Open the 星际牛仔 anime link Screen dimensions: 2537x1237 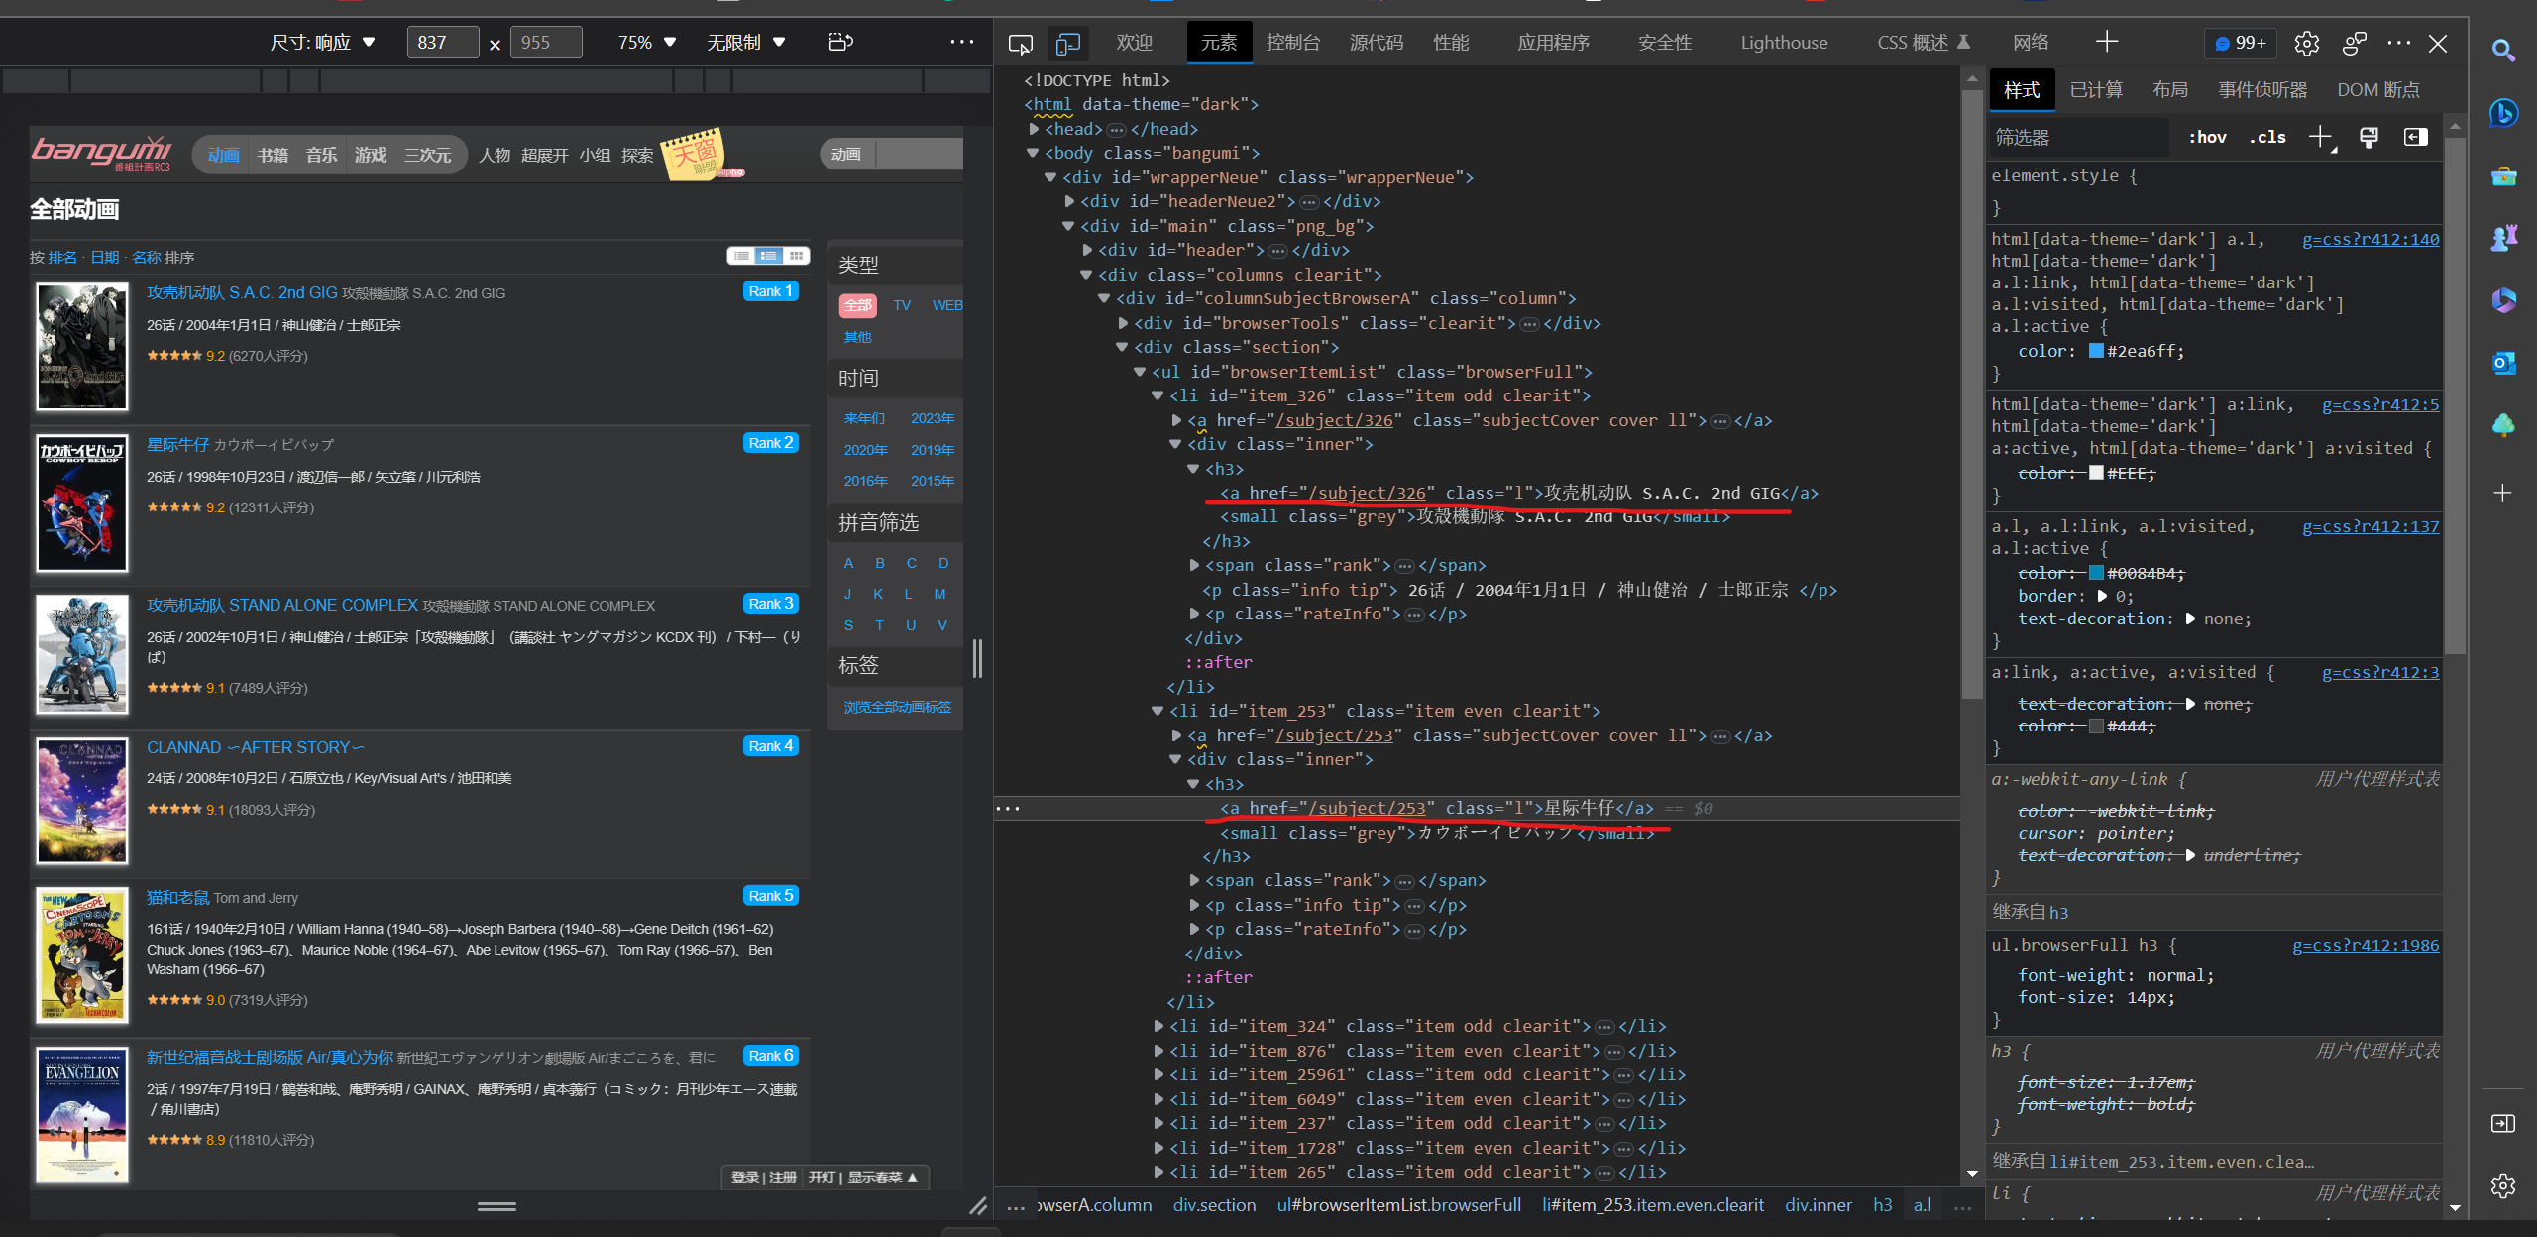tap(177, 444)
